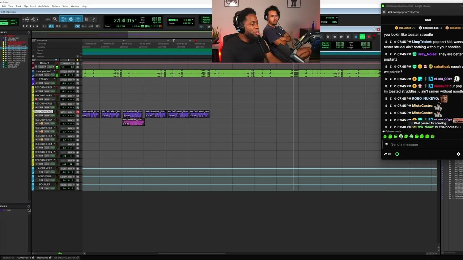Open 2 TRACK automation mode dropdown

53,83
